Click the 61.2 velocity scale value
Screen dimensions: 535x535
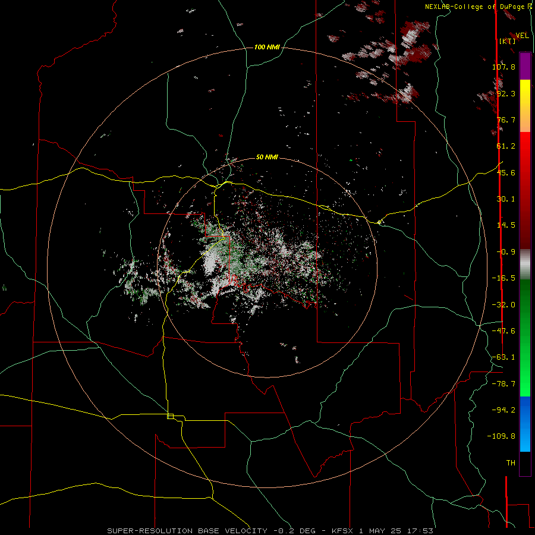(506, 146)
